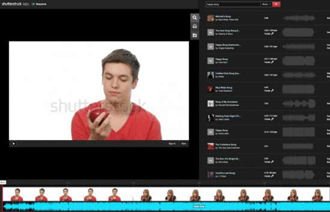Click the Vocals microphone icon for Nothing Feels Right

(x=272, y=119)
